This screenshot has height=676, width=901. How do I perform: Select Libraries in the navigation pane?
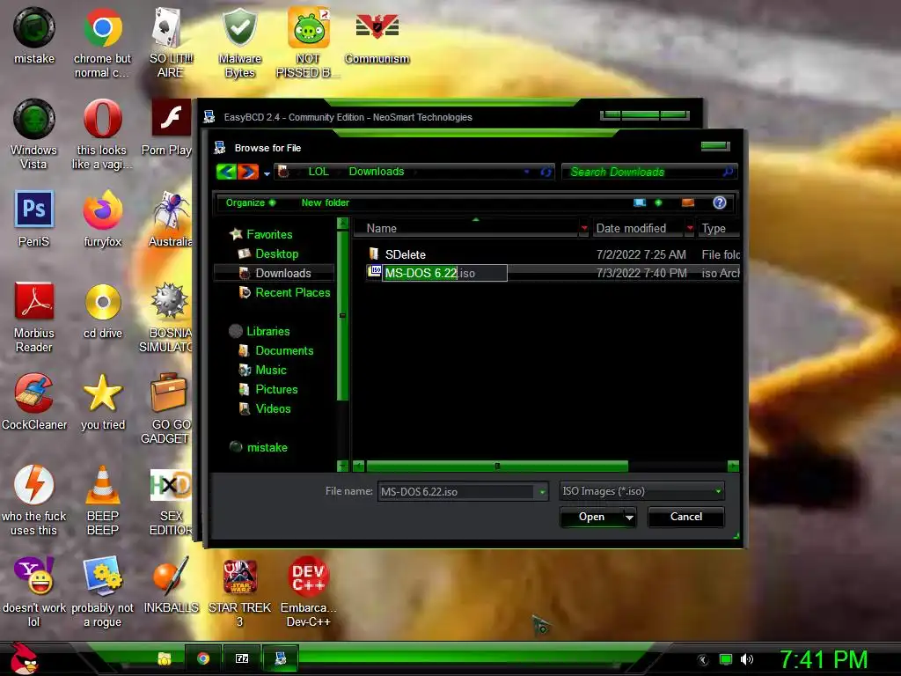point(267,331)
